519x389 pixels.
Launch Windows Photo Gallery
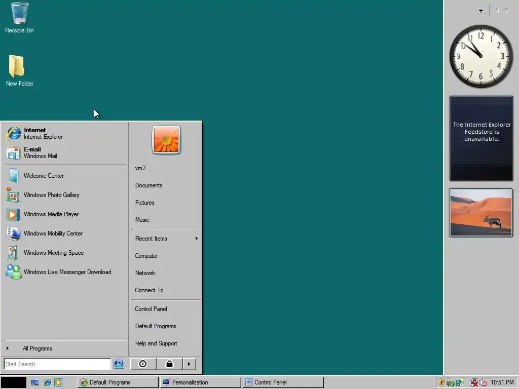click(x=65, y=195)
